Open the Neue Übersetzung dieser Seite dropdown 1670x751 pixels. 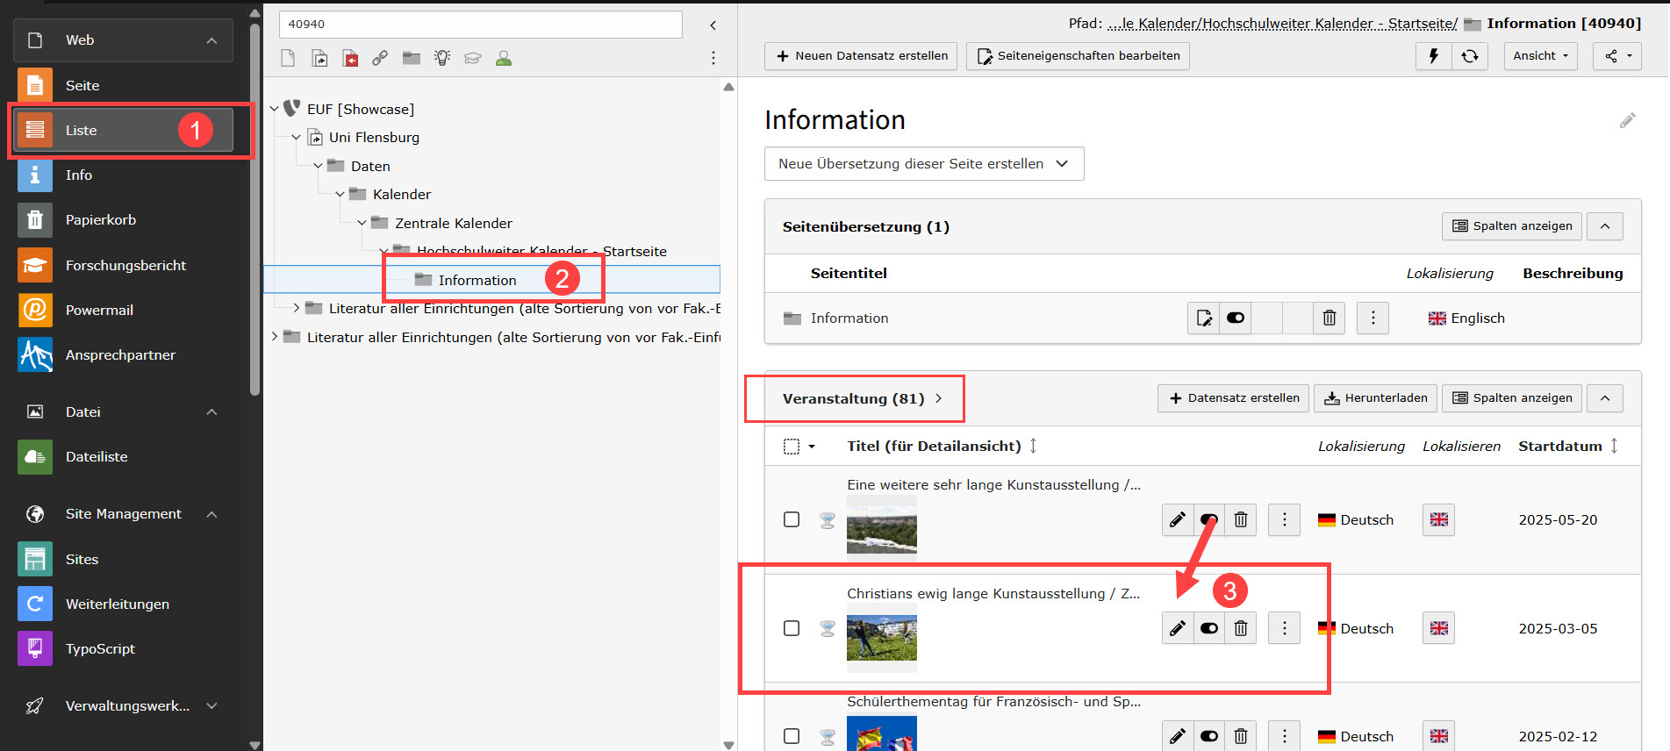click(x=923, y=164)
